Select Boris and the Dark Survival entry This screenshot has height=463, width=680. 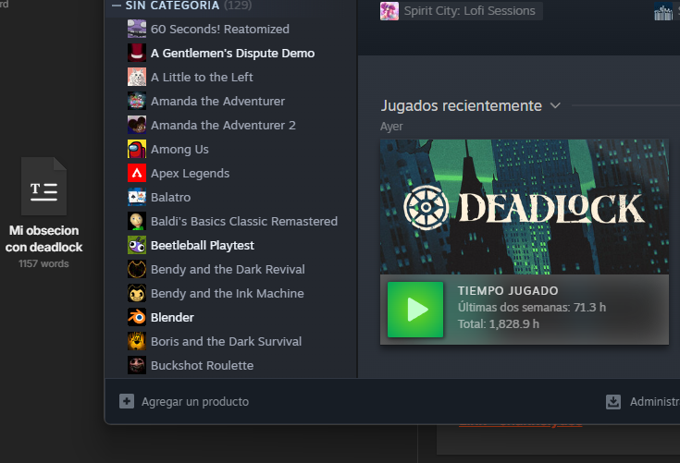click(226, 341)
